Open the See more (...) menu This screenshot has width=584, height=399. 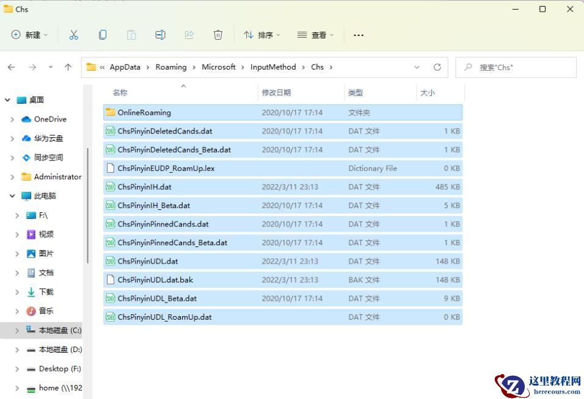click(x=358, y=35)
